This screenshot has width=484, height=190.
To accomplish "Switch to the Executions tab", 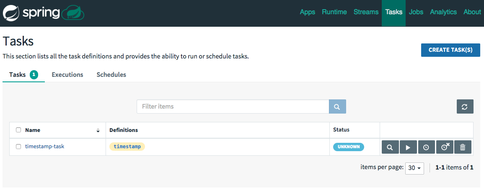I will (67, 75).
